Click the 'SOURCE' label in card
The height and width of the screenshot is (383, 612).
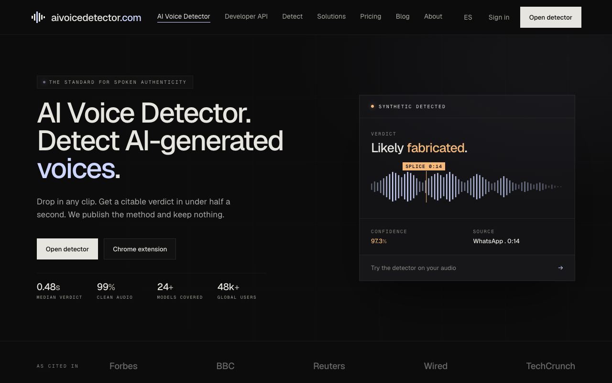484,232
